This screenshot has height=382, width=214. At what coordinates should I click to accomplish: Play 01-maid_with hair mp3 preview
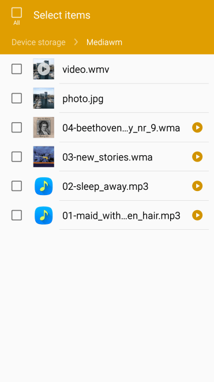point(197,215)
